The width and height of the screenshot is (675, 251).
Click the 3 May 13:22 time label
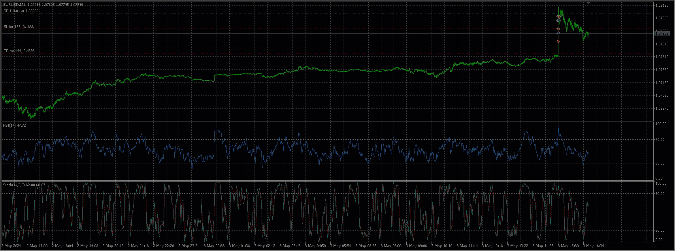(518, 246)
